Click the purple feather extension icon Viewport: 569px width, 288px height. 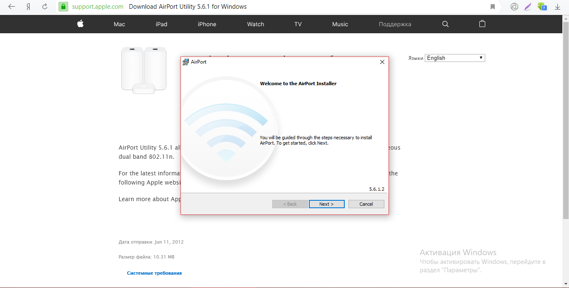coord(528,7)
